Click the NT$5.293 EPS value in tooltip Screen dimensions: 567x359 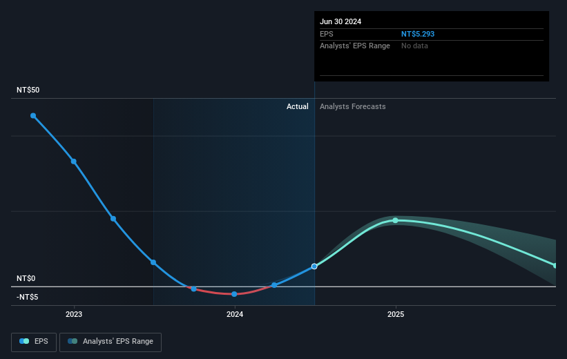(x=418, y=34)
